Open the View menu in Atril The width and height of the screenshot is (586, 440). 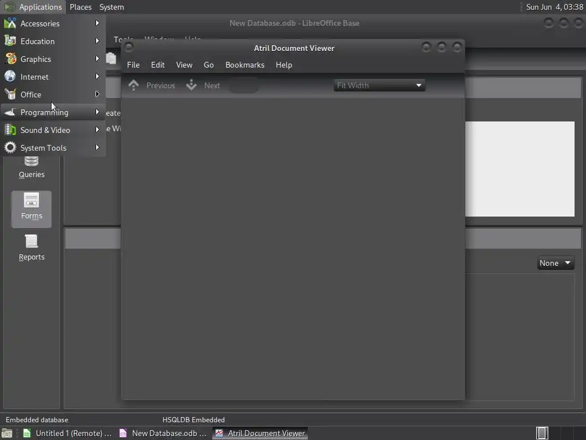click(x=184, y=65)
